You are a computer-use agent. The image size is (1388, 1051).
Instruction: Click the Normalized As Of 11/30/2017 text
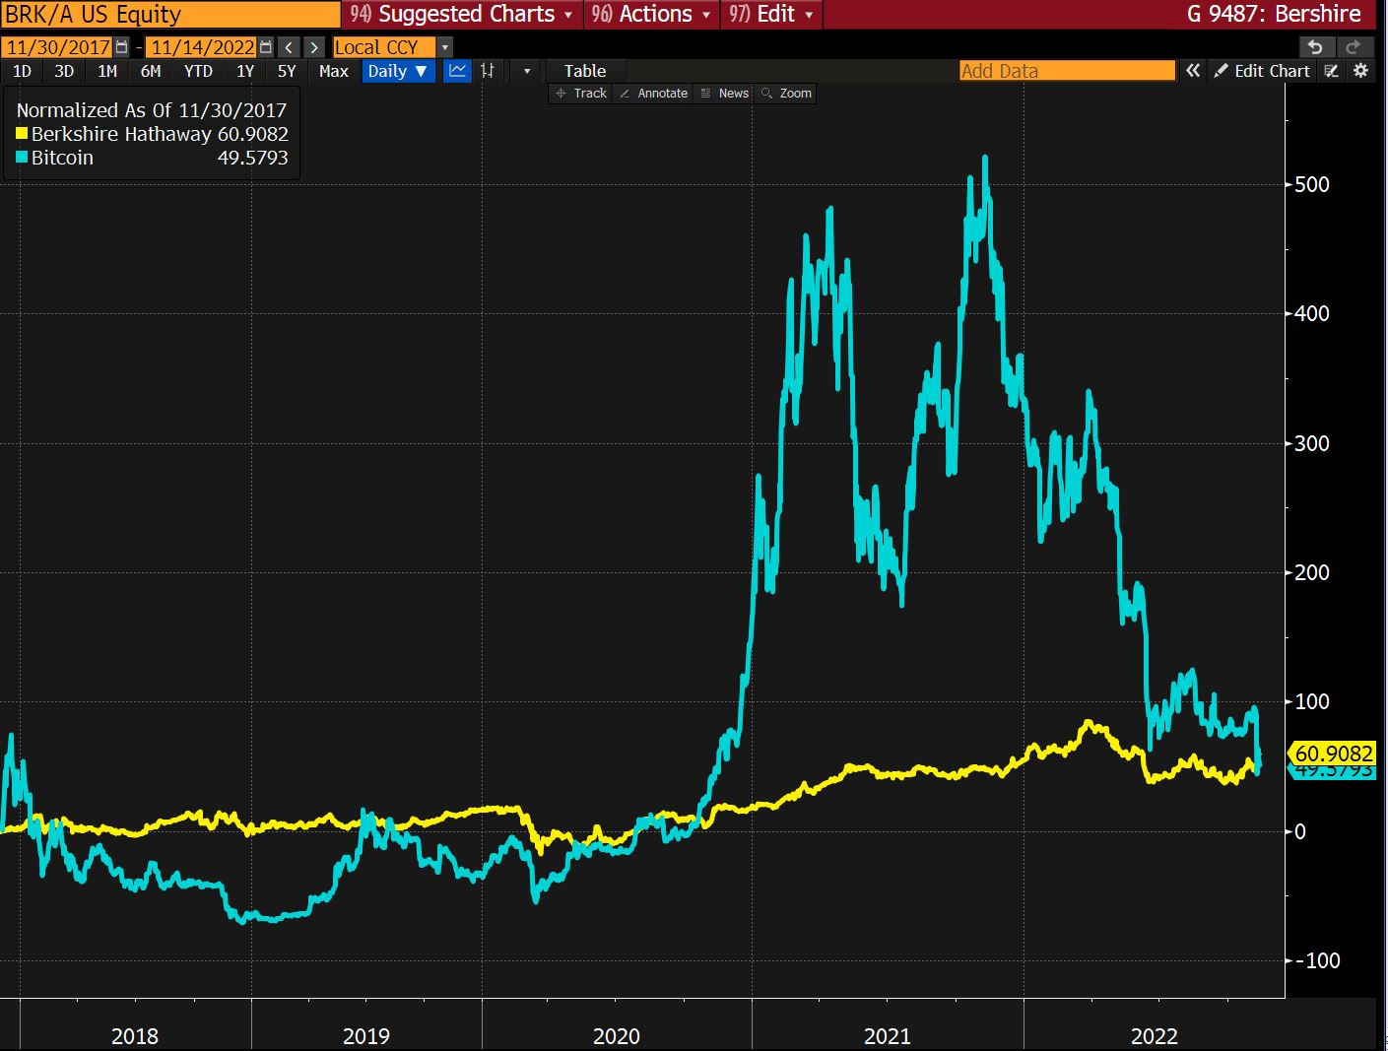point(152,110)
